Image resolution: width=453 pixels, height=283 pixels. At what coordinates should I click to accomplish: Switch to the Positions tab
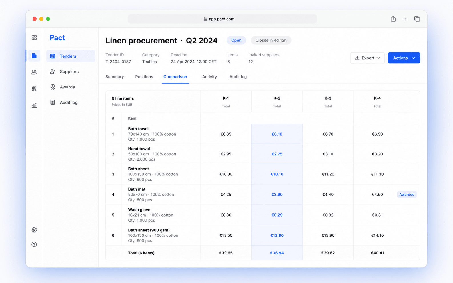tap(144, 77)
